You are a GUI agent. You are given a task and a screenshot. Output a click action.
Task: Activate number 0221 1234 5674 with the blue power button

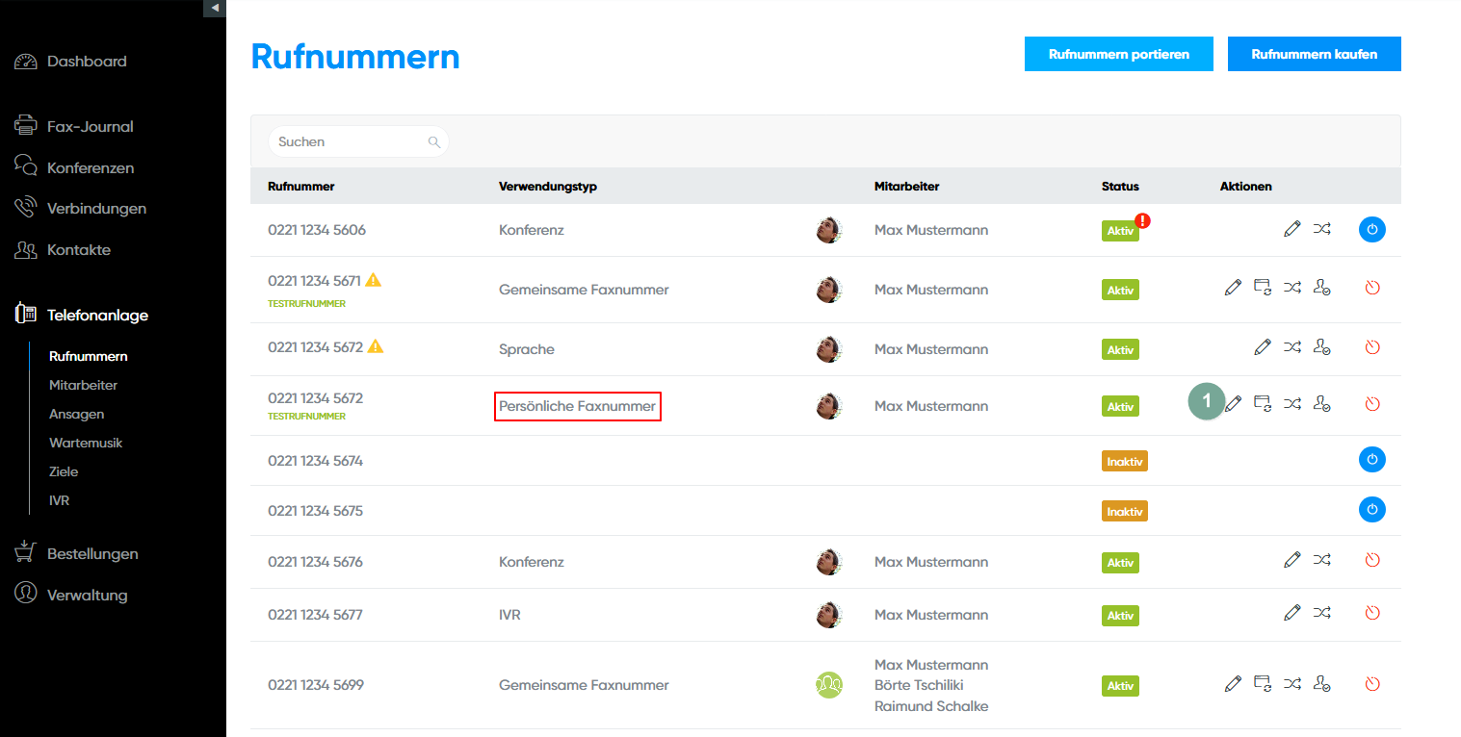coord(1371,460)
